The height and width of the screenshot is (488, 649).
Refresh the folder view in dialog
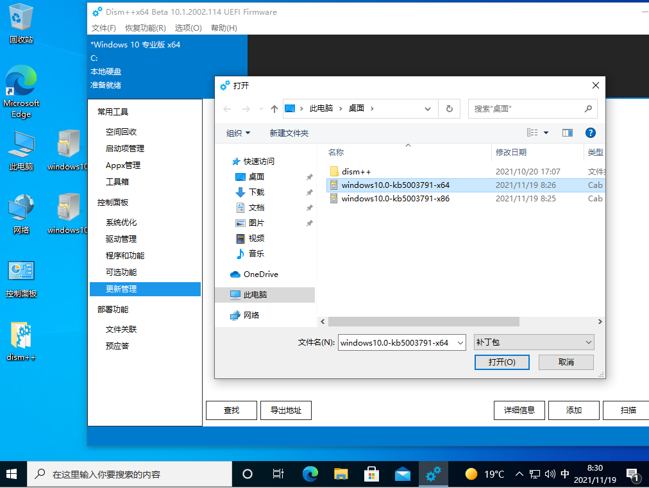450,109
